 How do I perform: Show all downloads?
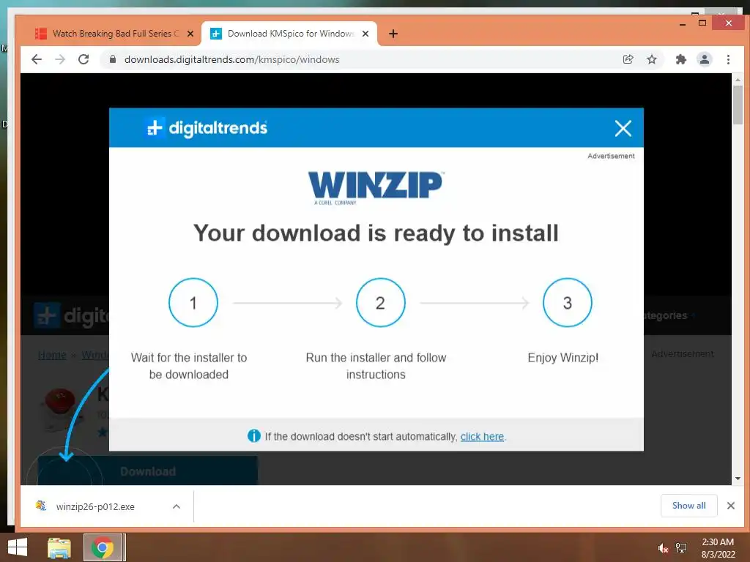tap(688, 506)
